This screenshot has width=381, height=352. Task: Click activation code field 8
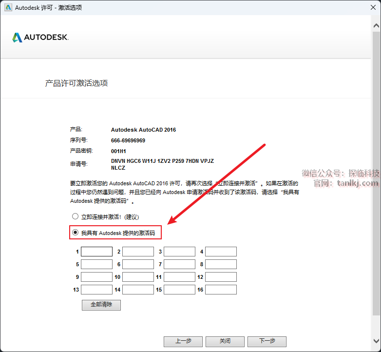(221, 264)
